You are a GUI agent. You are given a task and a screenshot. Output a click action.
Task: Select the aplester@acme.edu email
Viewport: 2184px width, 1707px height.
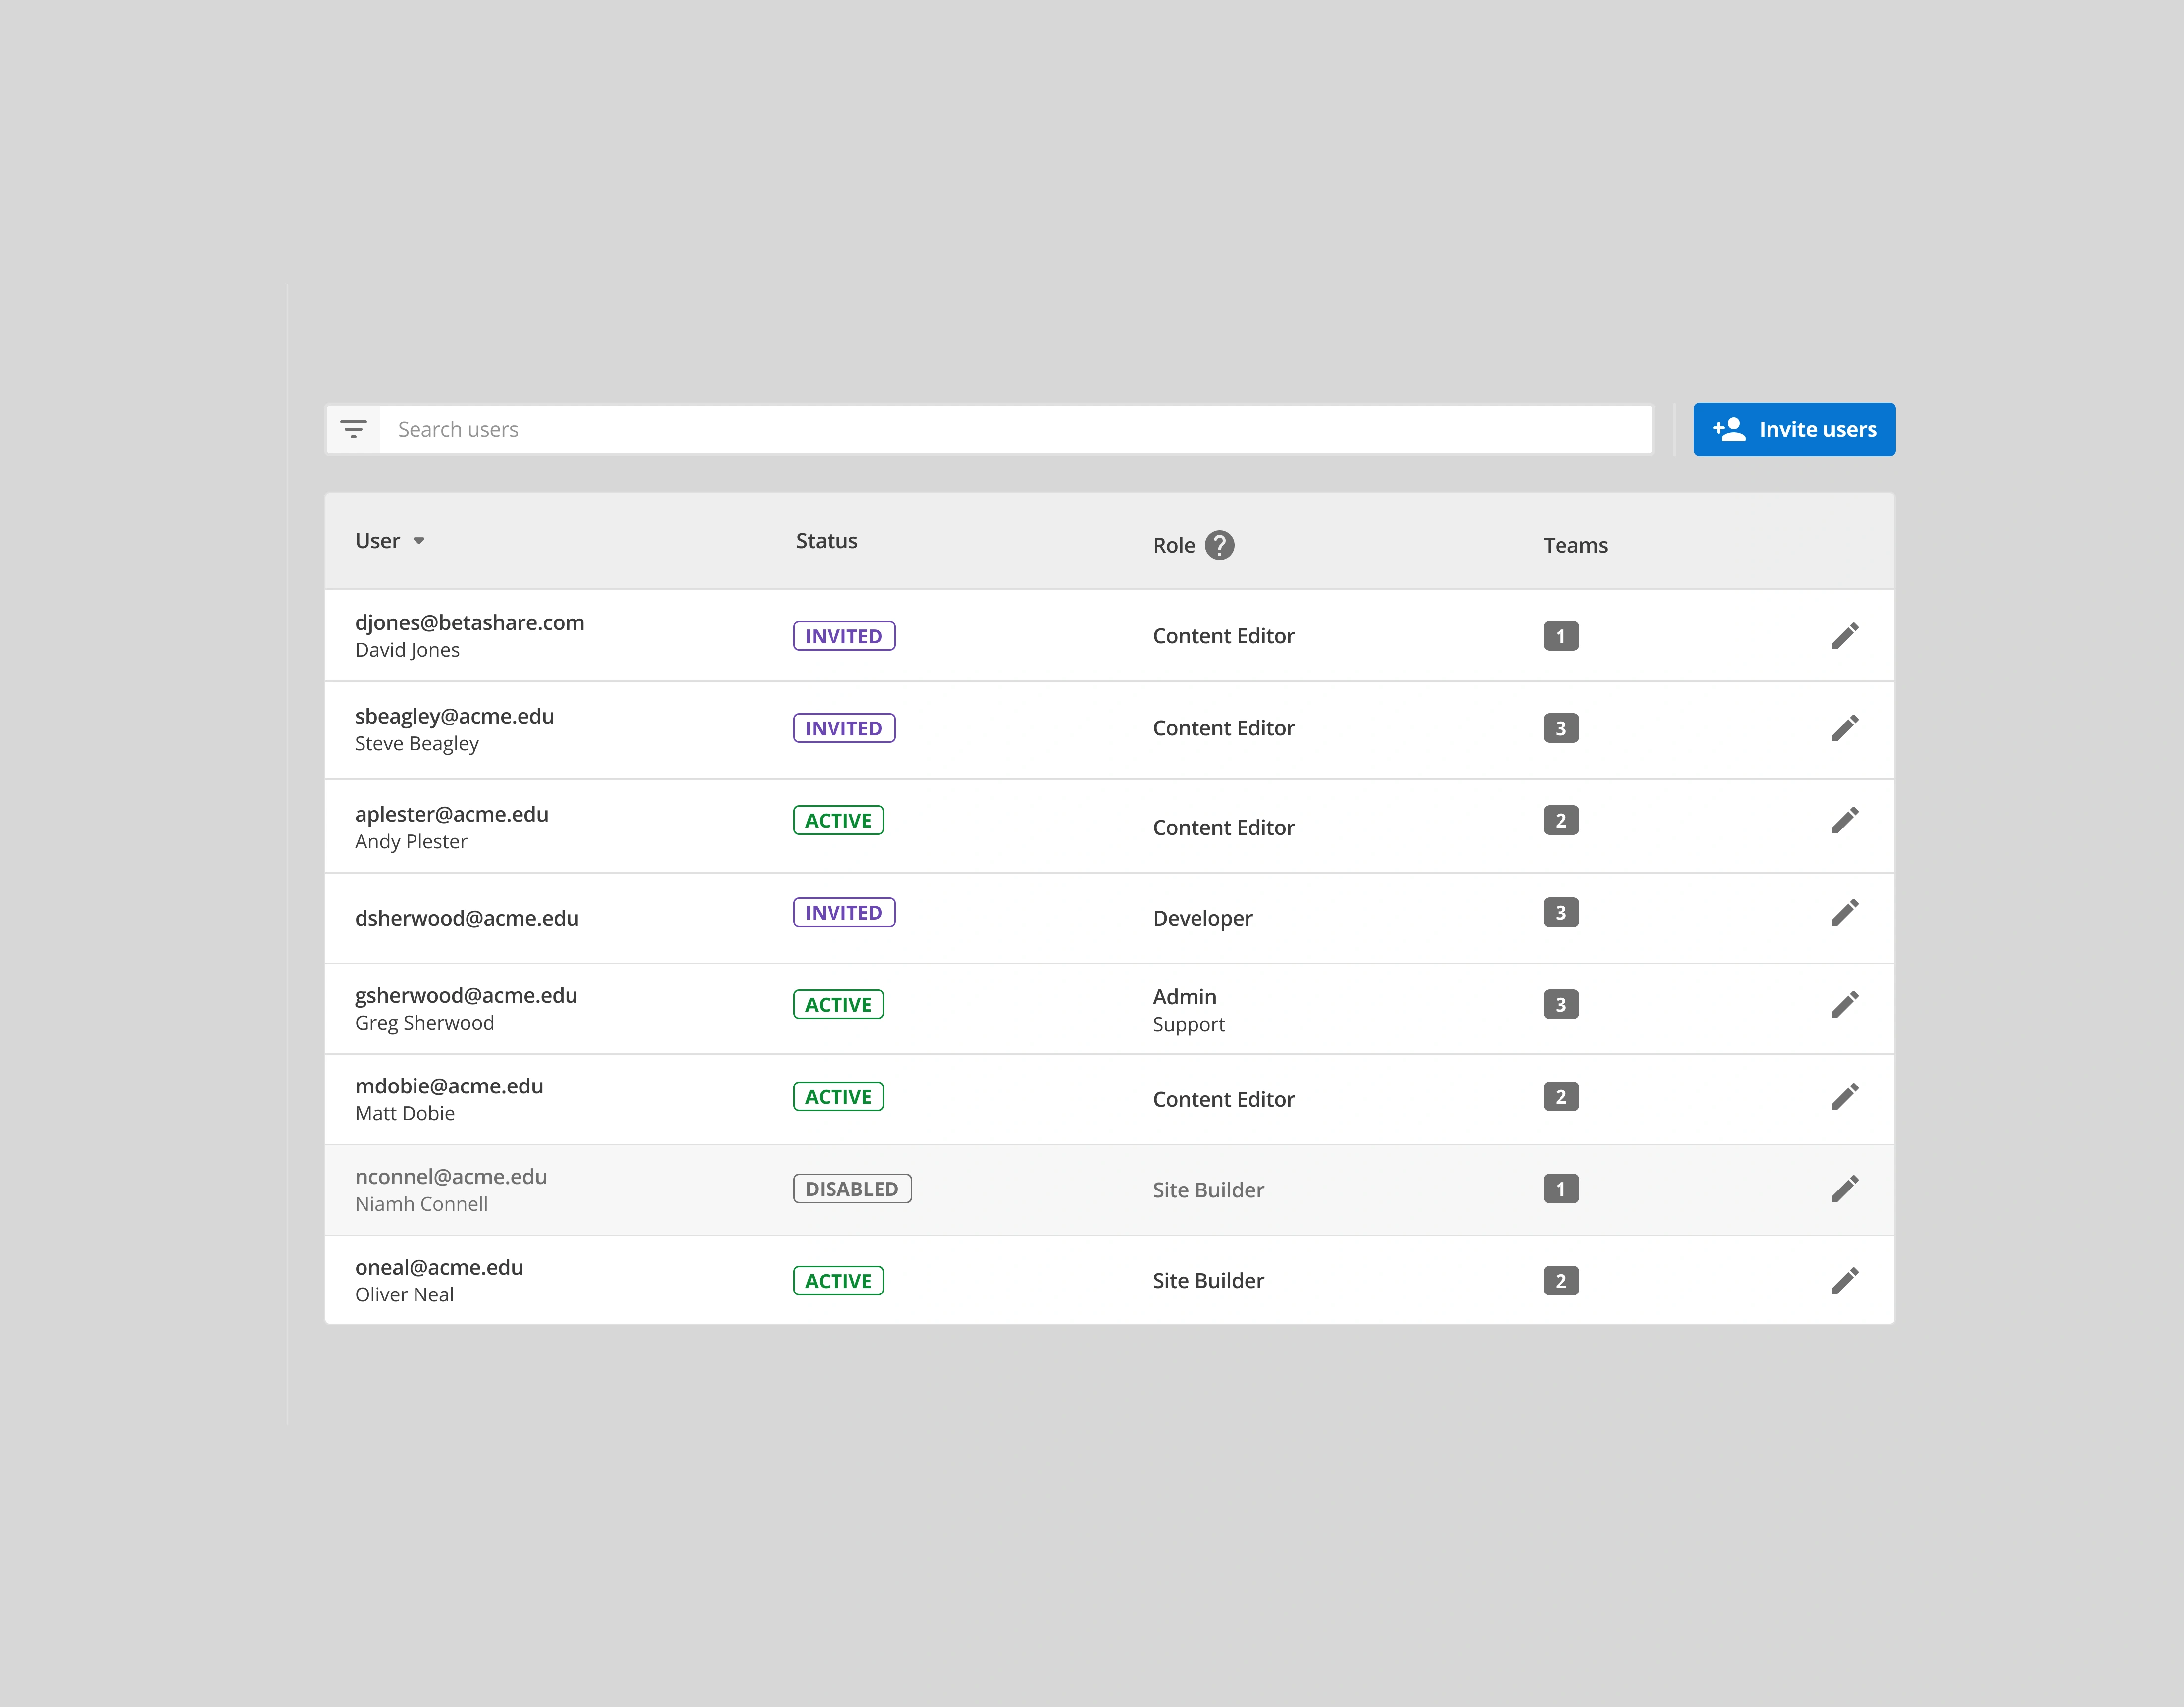pos(452,815)
